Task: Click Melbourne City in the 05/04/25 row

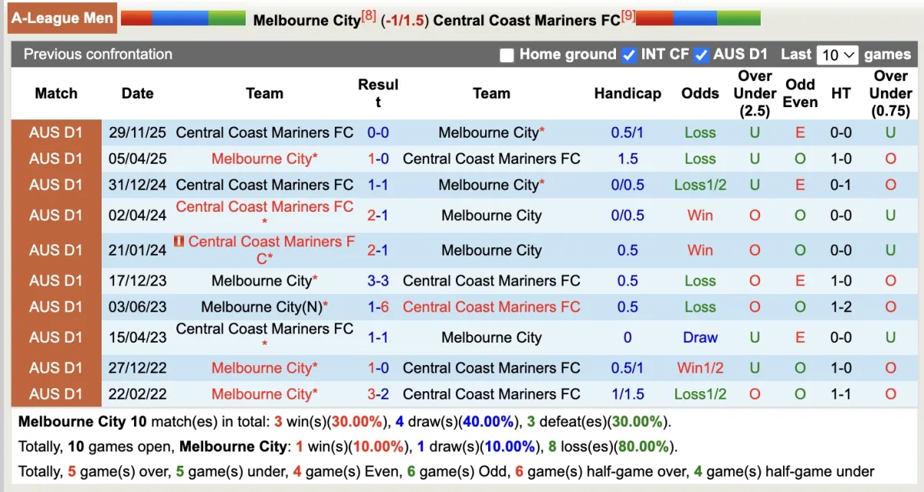Action: (x=261, y=159)
